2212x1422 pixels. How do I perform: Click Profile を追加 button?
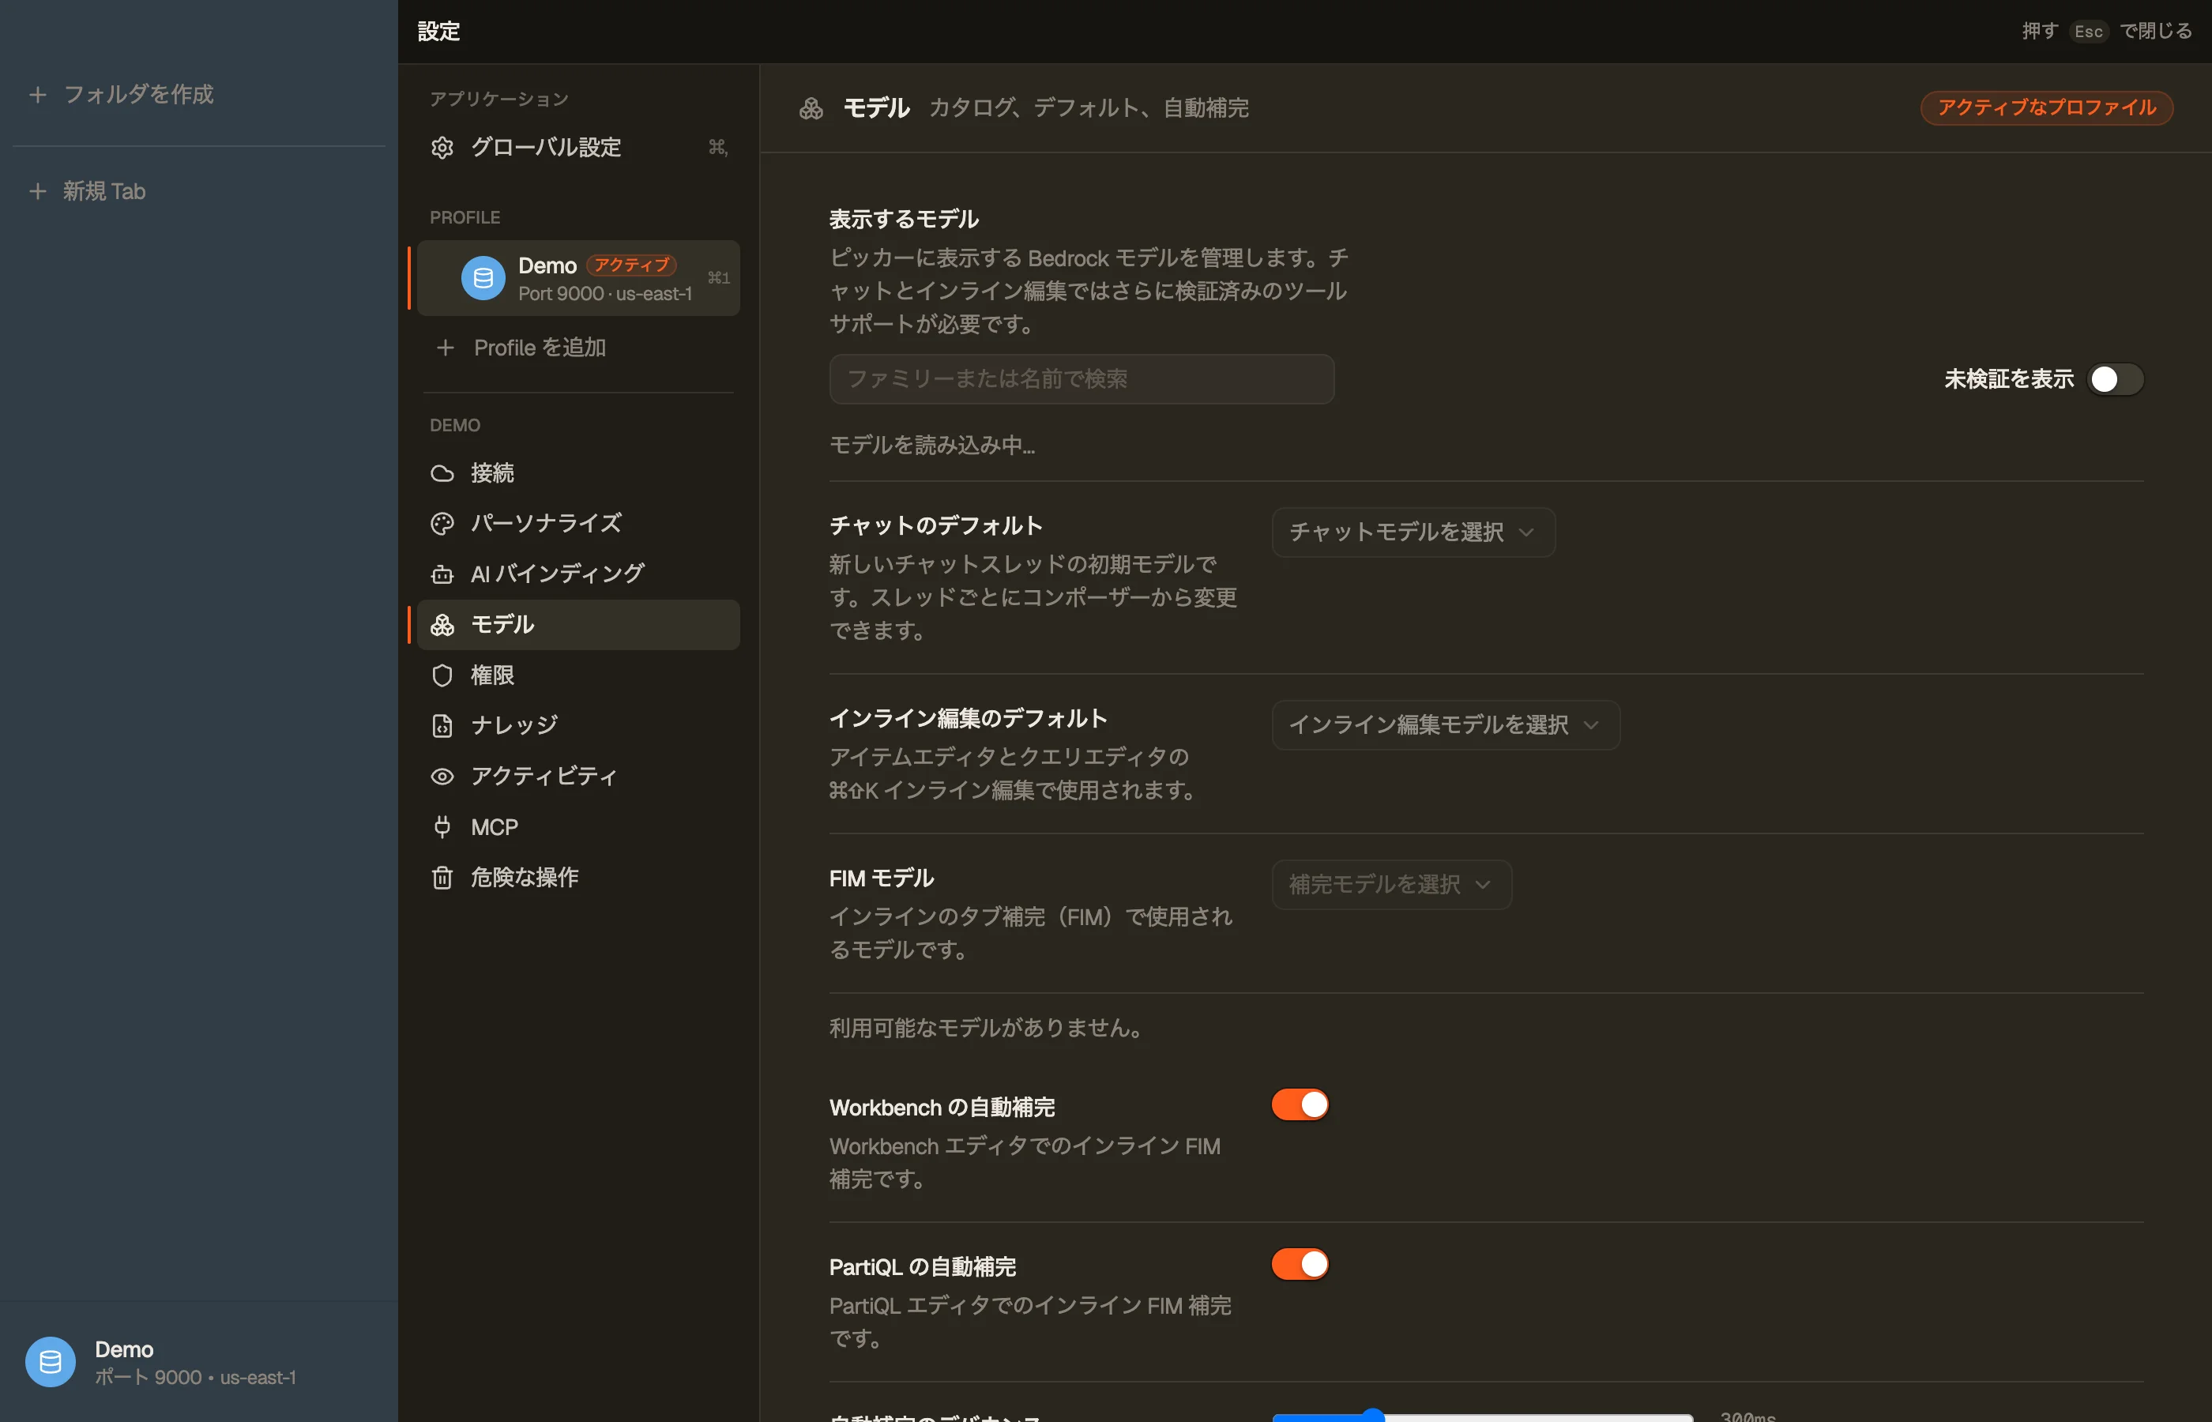click(578, 348)
